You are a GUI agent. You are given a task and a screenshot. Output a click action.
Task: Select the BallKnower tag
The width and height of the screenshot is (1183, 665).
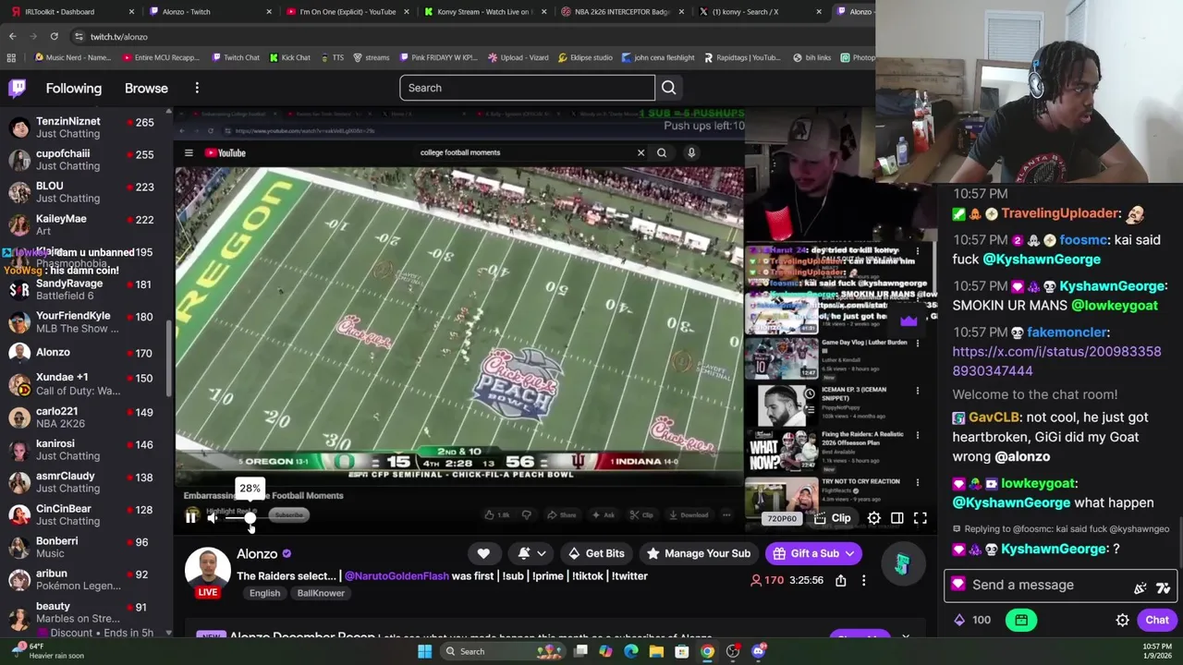321,593
